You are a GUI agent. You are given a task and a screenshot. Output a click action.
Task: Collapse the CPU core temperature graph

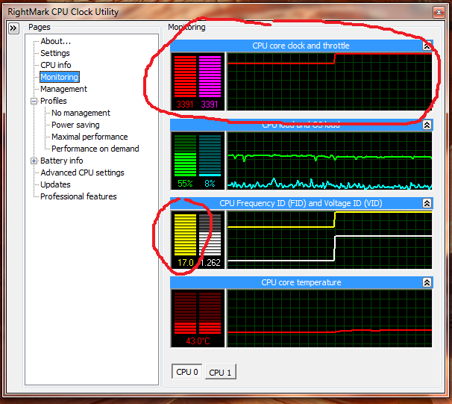coord(427,282)
